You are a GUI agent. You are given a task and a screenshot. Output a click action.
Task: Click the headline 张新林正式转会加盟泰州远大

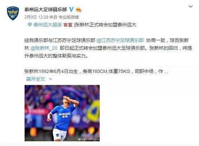106,25
